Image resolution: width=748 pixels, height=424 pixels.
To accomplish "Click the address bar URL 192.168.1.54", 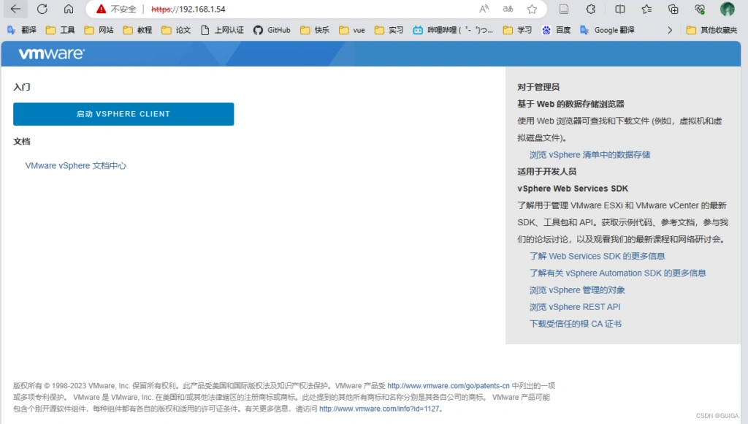I will click(x=188, y=9).
